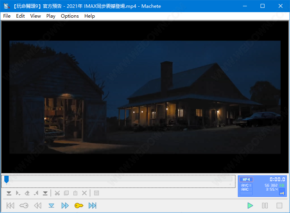Click the yellow key frame indicator
The height and width of the screenshot is (213, 290).
click(x=282, y=193)
